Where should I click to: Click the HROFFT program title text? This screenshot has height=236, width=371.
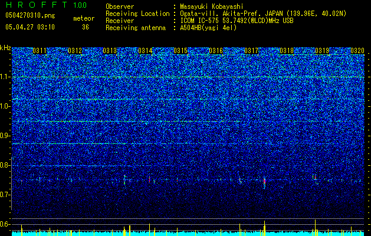[x=37, y=5]
